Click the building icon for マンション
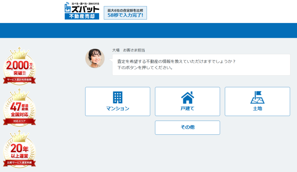This screenshot has width=297, height=172. pos(117,98)
